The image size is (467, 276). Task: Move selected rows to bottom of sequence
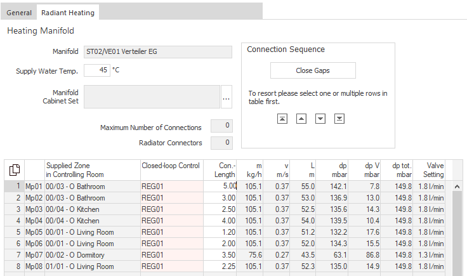tap(339, 119)
